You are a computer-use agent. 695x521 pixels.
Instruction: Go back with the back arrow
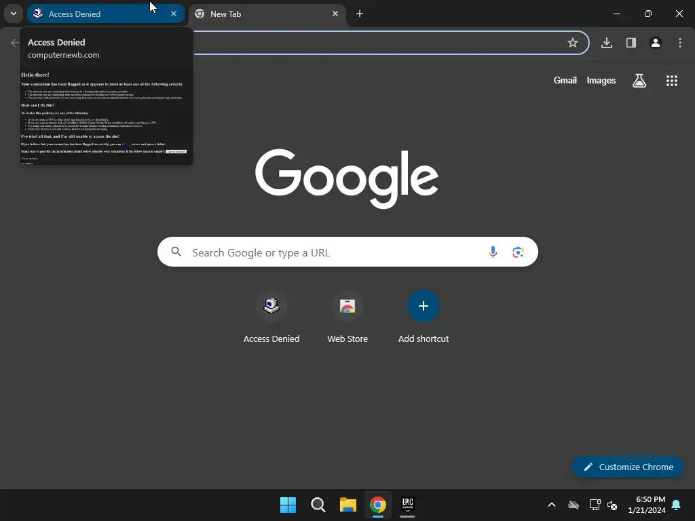click(15, 43)
